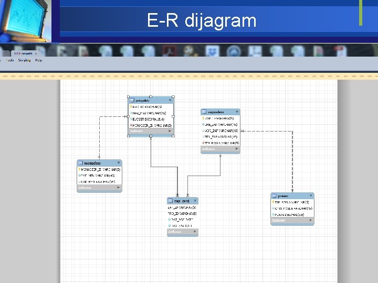
Task: Open the red Adobe Reader taskbar icon
Action: pyautogui.click(x=168, y=51)
